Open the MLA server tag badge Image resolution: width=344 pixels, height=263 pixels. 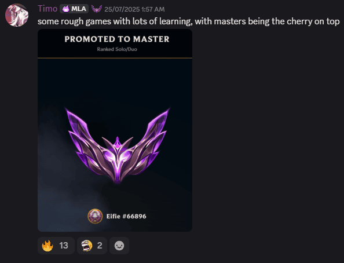tap(74, 9)
